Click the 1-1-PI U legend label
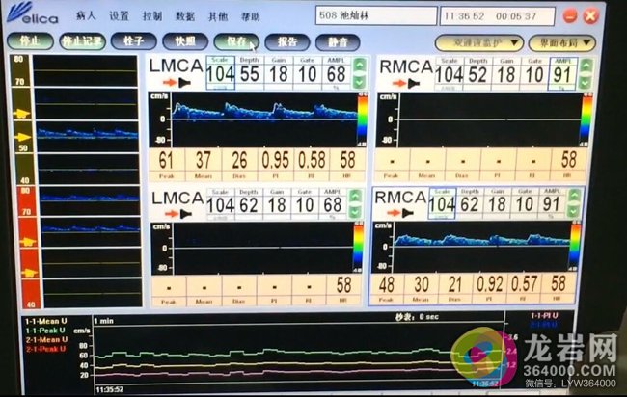 coord(544,316)
